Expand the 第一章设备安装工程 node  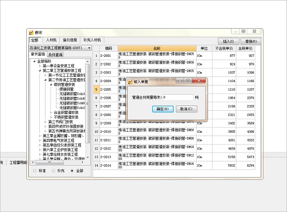(x=40, y=66)
